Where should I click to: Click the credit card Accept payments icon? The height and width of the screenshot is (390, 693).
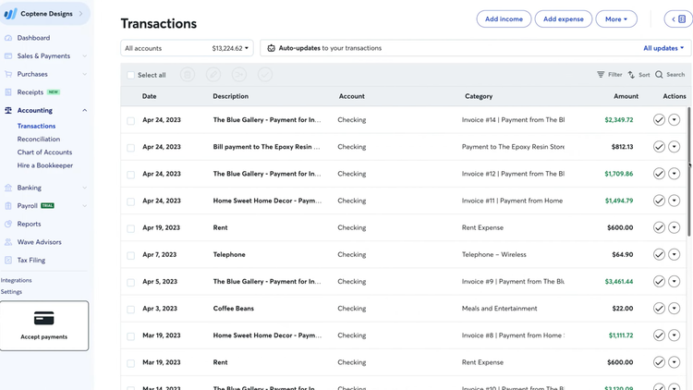coord(43,318)
